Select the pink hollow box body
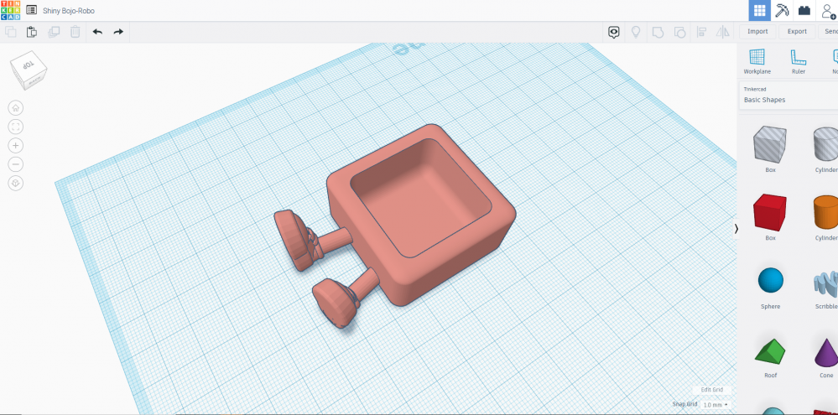This screenshot has width=838, height=415. [x=420, y=214]
